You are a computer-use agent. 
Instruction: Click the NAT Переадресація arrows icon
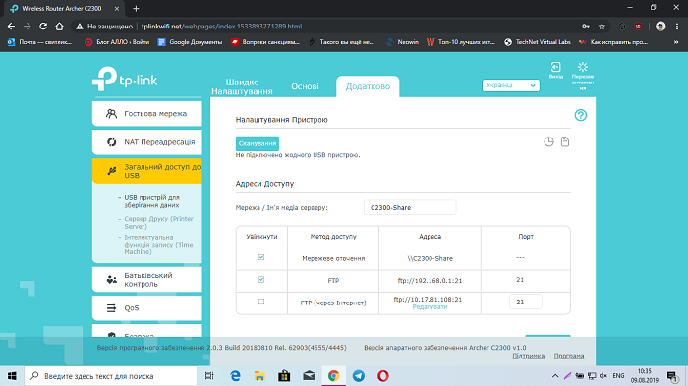pyautogui.click(x=111, y=142)
